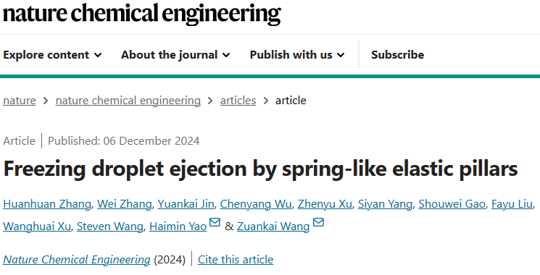Navigate to the articles breadcrumb
Image resolution: width=540 pixels, height=275 pixels.
click(238, 101)
